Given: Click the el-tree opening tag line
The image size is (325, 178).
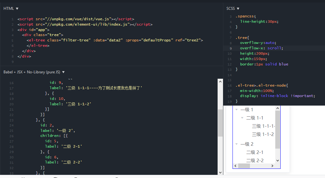Looking at the screenshot, I should [x=115, y=40].
